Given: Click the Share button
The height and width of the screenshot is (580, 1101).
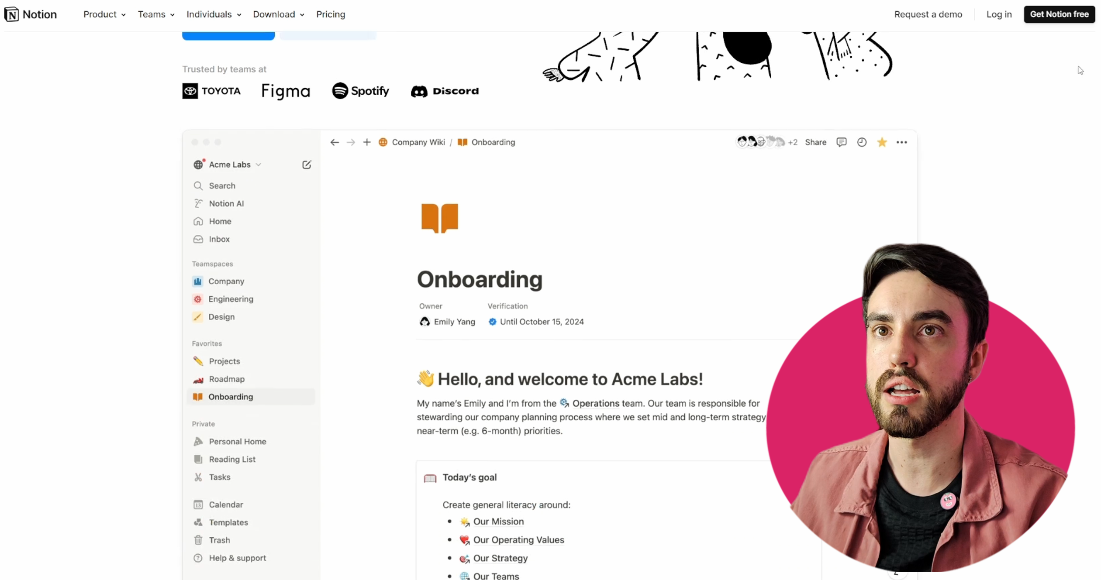Looking at the screenshot, I should click(x=815, y=142).
